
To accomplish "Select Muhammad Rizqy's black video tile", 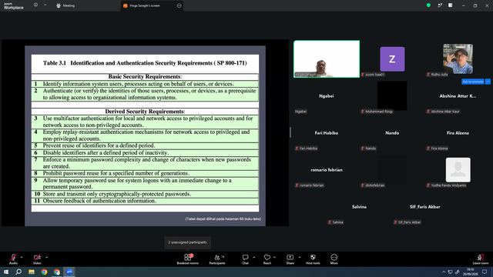I will coord(392,95).
